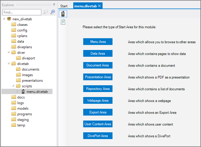Click the diveport folder icon

(18, 58)
